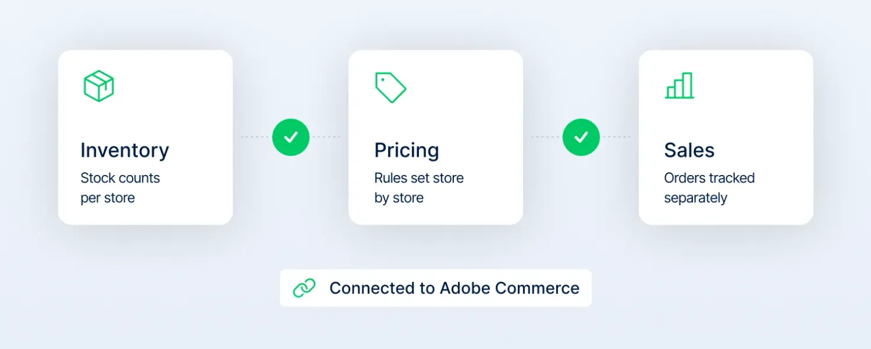Click the "Rules set store by store" text

pyautogui.click(x=419, y=188)
